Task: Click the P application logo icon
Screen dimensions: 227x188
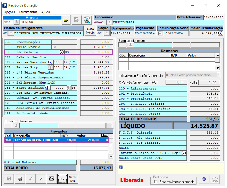Action: pos(5,6)
